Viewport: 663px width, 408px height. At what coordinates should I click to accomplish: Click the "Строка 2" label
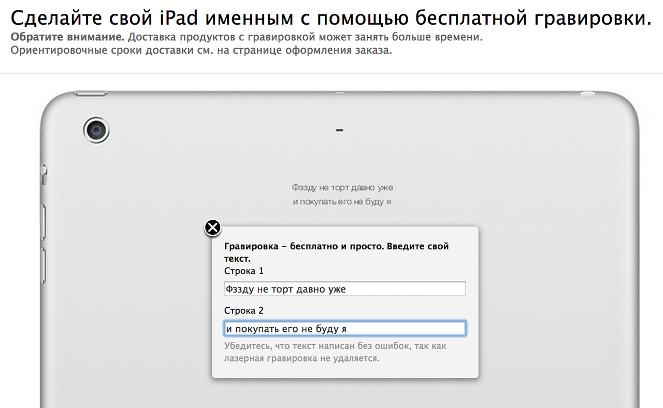tap(244, 310)
